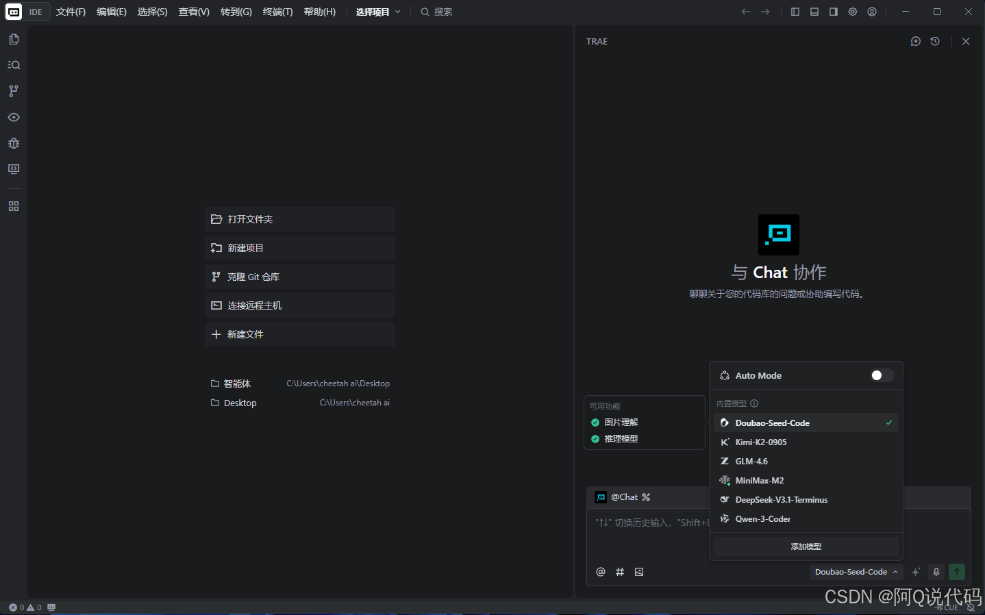Click 克隆 Git 仓库 button
Image resolution: width=985 pixels, height=615 pixels.
click(x=300, y=277)
